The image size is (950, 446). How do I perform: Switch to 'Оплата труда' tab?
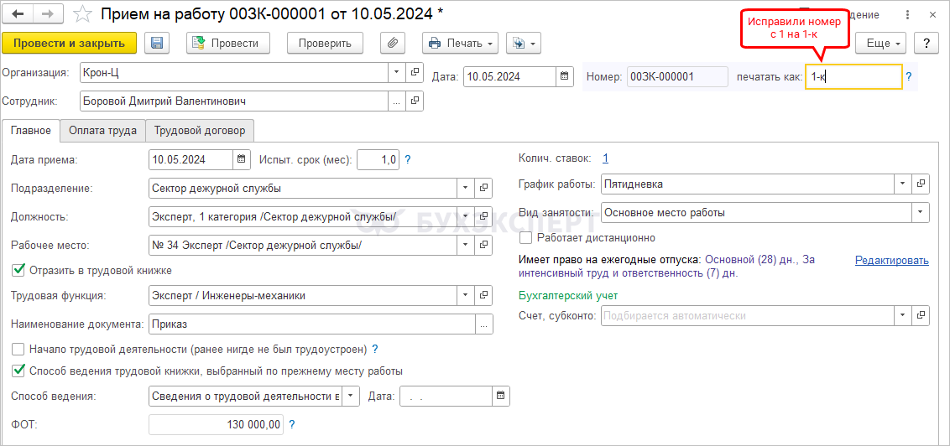103,131
